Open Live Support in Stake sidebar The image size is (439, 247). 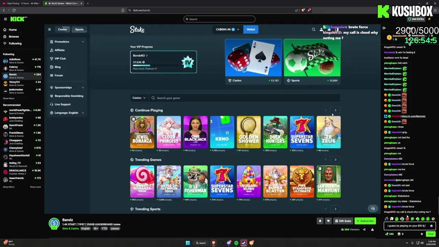click(62, 104)
